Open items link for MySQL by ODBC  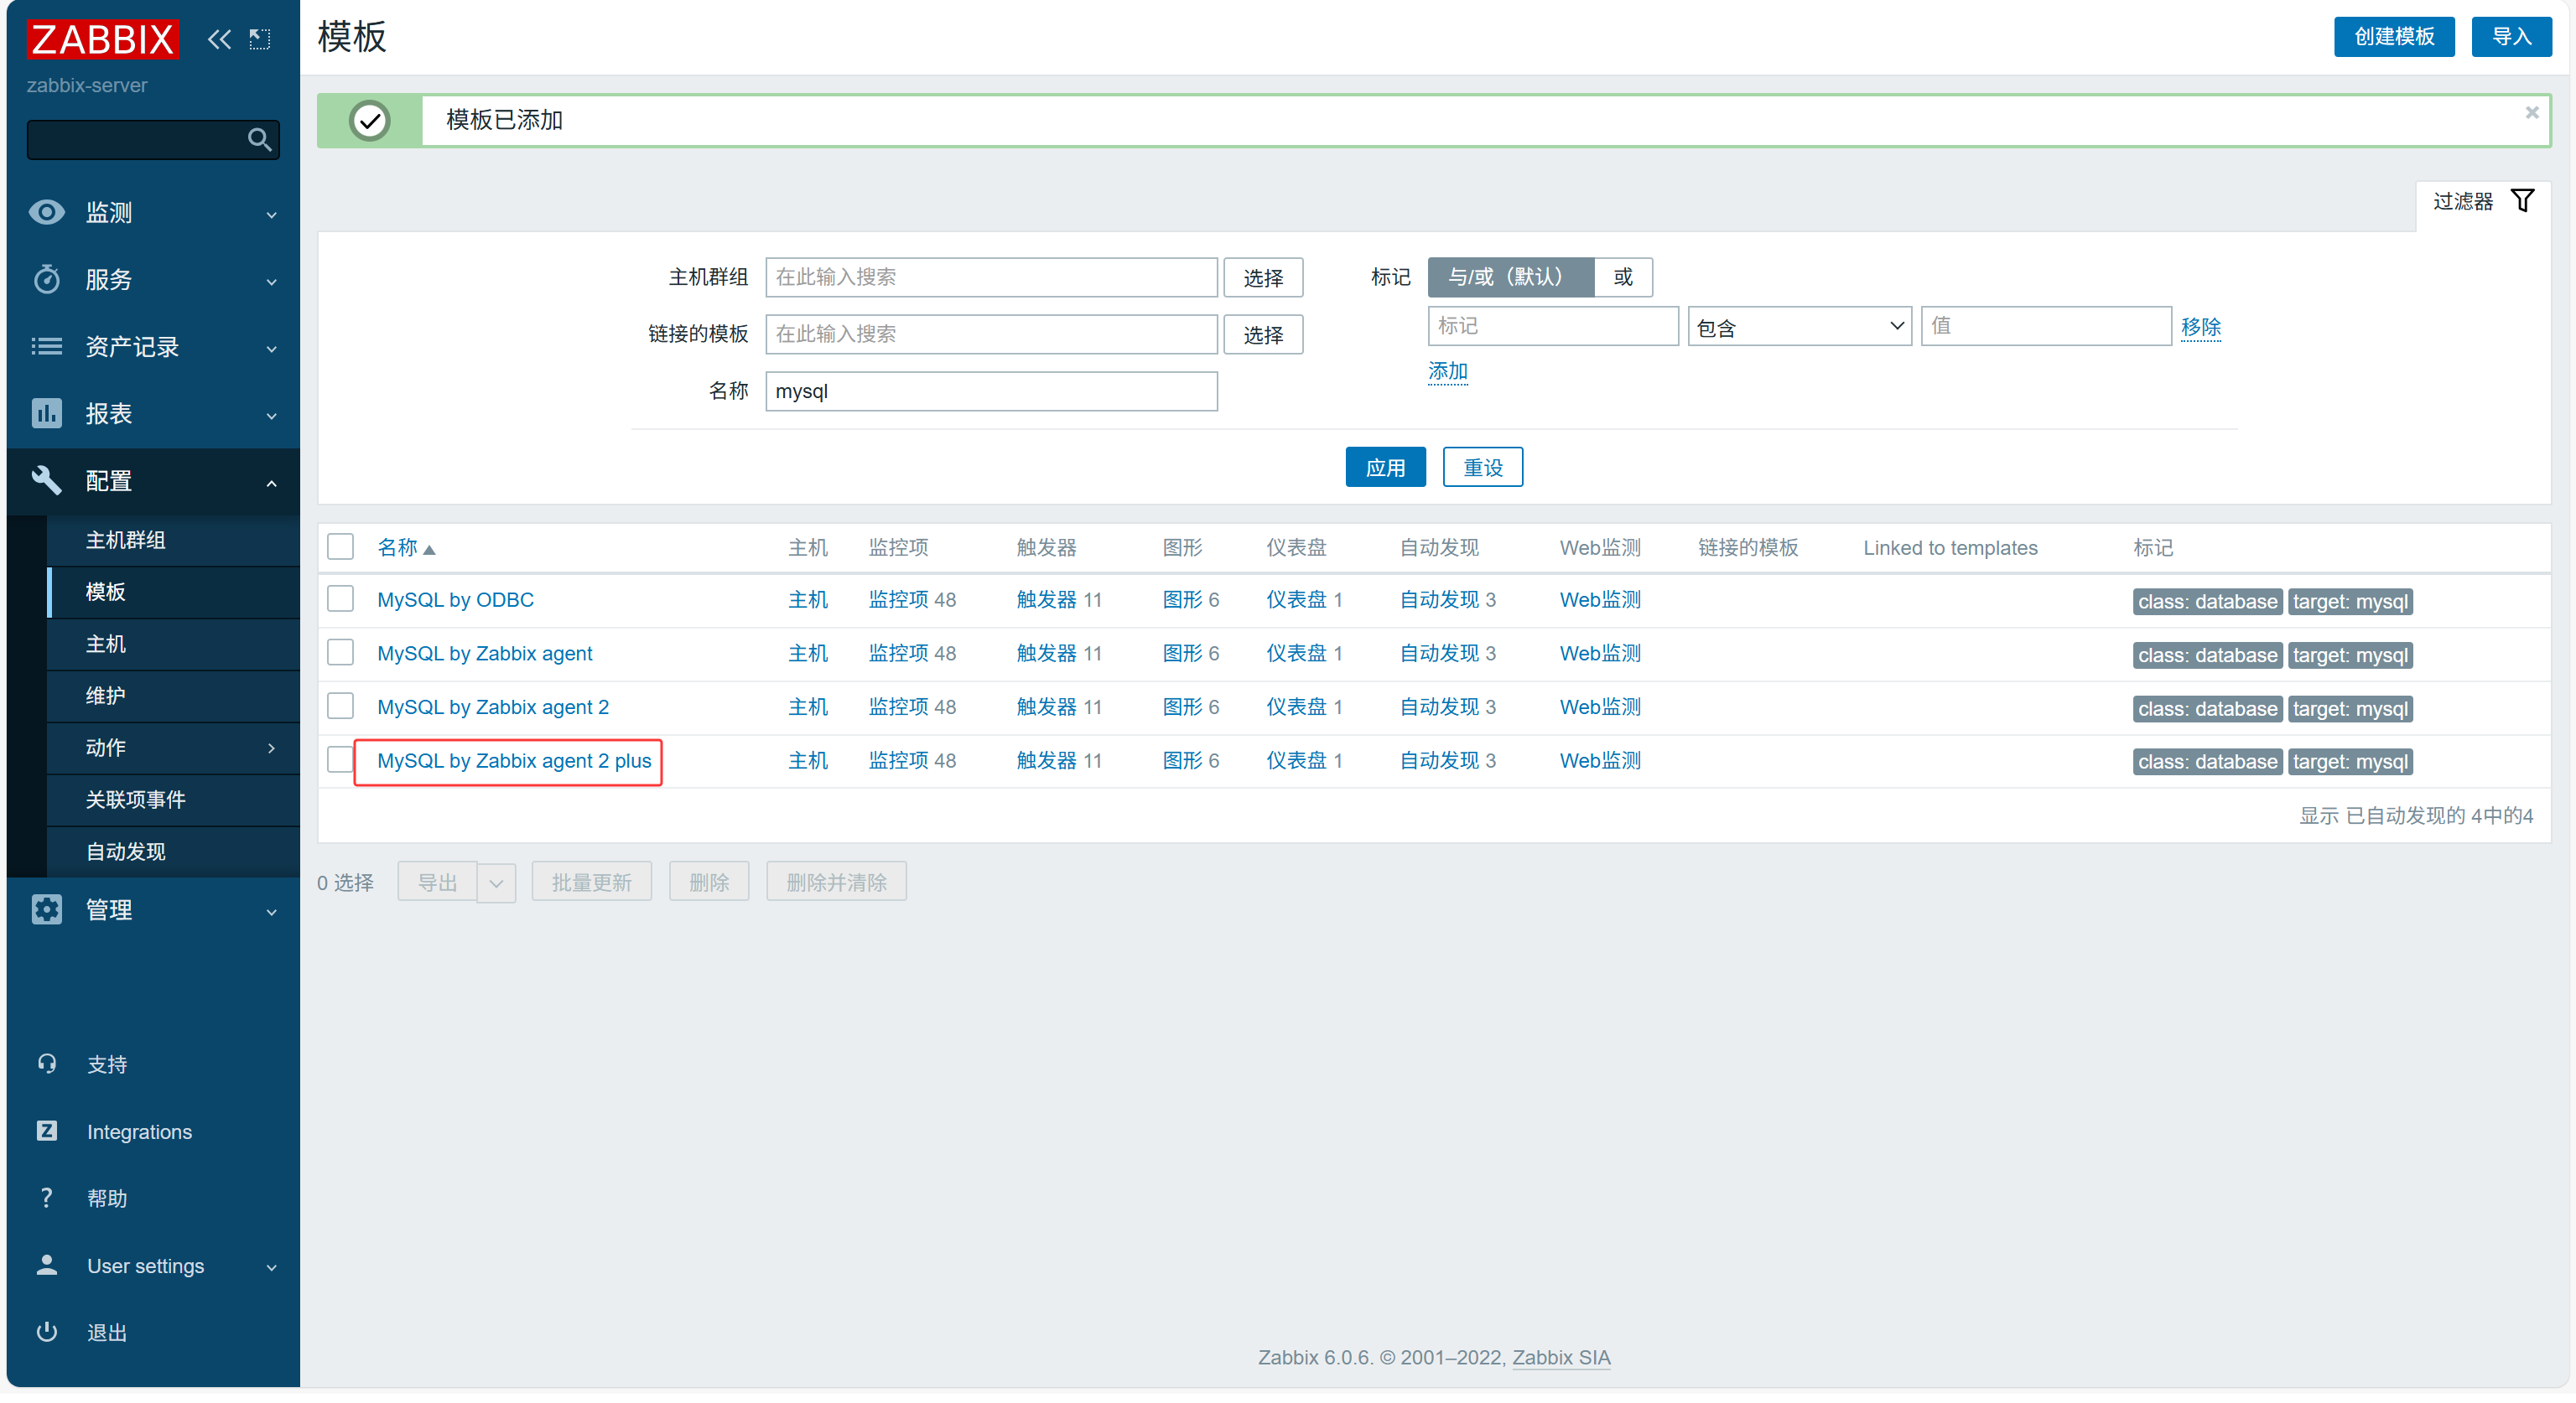898,599
